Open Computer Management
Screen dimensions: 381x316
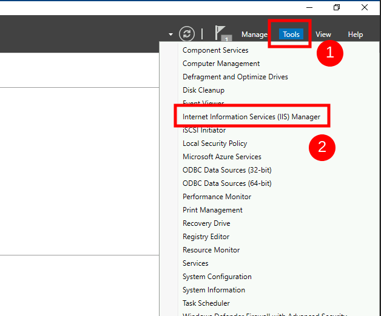point(221,64)
